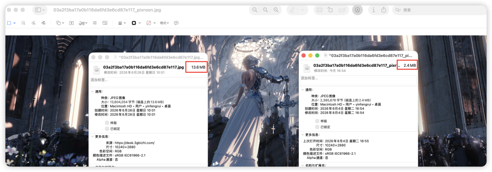492x172 pixels.
Task: Check 已锁定 in the 2.4 MB info window
Action: click(x=317, y=127)
